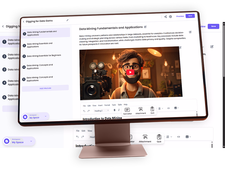
Task: Open the Edit menu on the monitor editor
Action: pos(89,106)
